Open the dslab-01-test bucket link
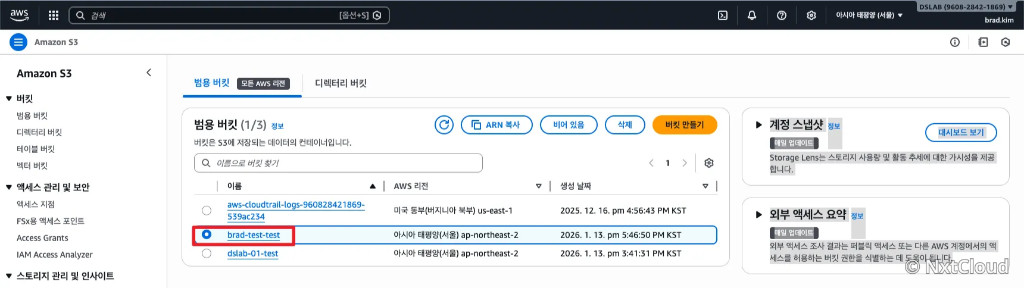1024x288 pixels. point(252,253)
